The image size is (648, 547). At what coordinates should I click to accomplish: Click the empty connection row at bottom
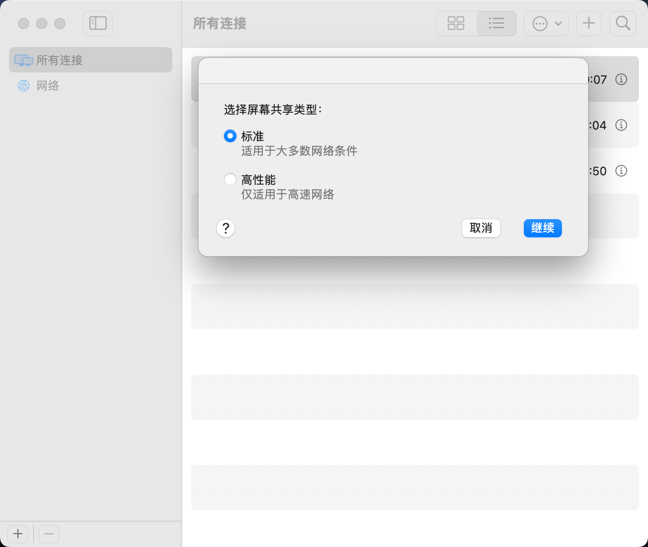coord(415,487)
